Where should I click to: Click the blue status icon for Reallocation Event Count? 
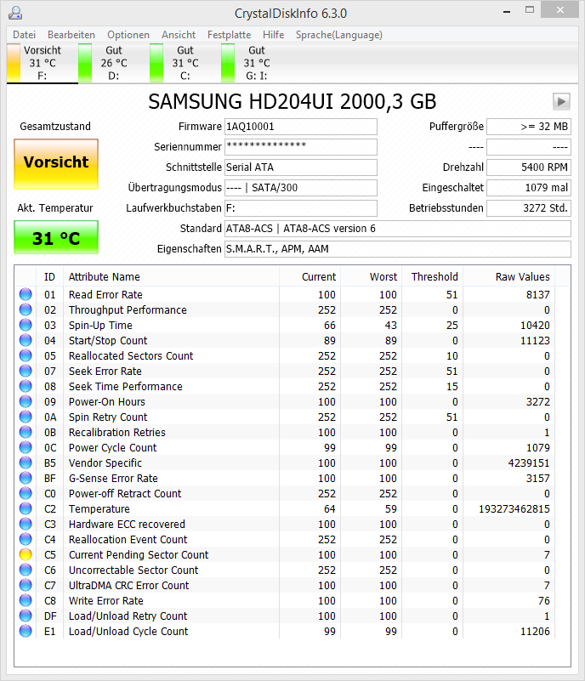[26, 539]
